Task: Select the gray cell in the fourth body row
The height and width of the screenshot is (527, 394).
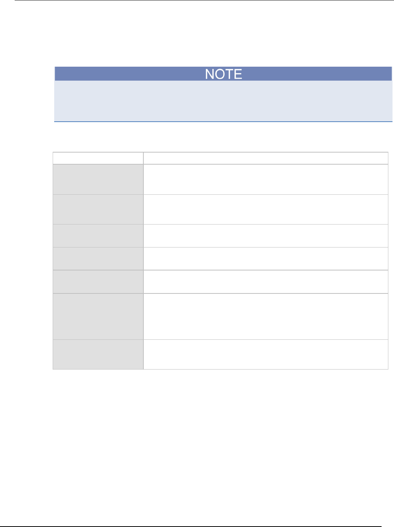Action: click(98, 259)
